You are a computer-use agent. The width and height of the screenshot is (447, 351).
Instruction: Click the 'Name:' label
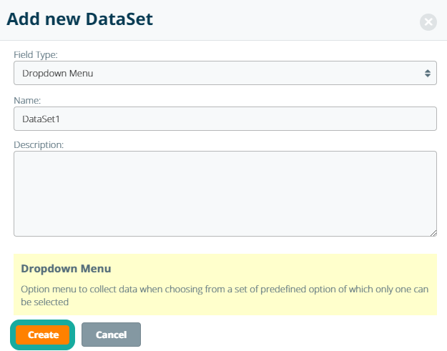pos(27,101)
